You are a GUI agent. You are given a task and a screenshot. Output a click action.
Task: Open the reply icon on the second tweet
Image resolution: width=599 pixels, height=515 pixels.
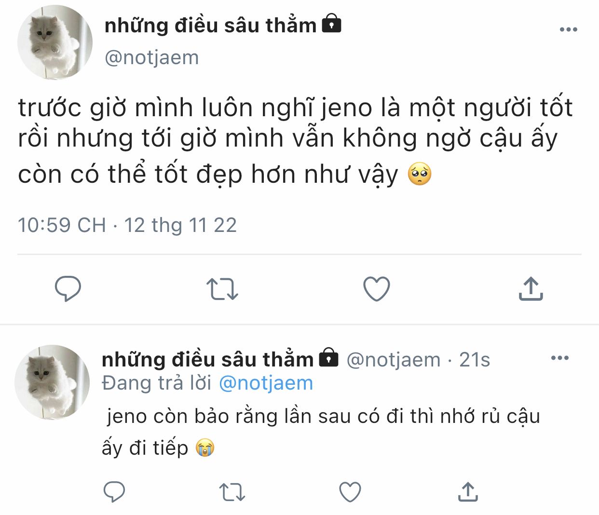click(114, 492)
